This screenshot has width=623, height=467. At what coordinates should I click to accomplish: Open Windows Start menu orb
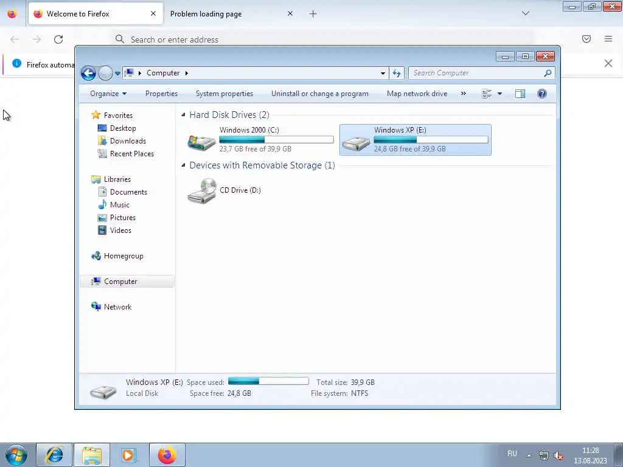(x=16, y=455)
